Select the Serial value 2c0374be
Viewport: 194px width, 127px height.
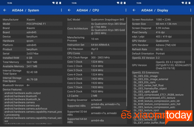tap(32, 54)
